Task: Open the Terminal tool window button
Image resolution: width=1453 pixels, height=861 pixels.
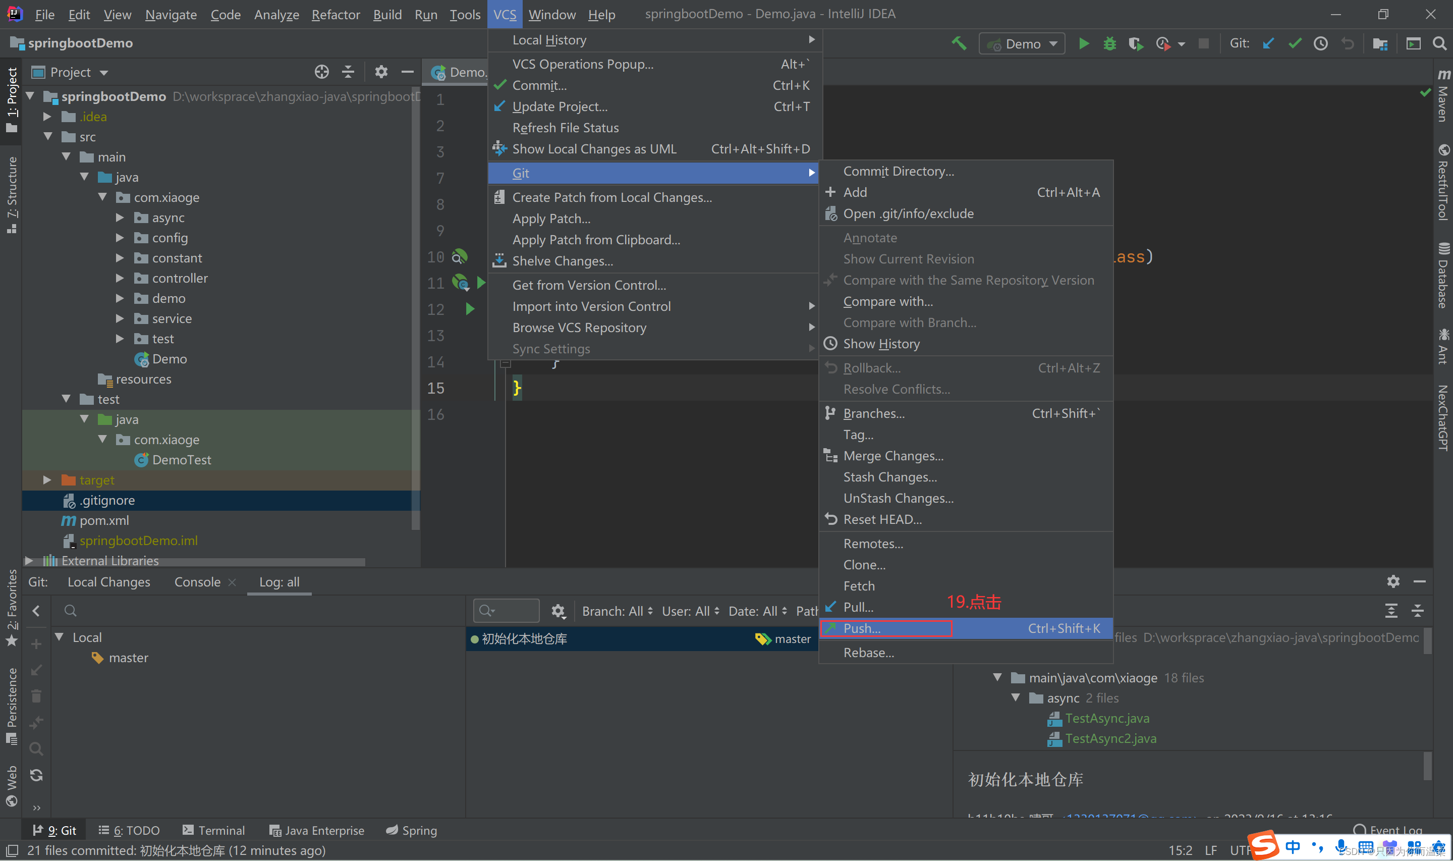Action: (x=213, y=830)
